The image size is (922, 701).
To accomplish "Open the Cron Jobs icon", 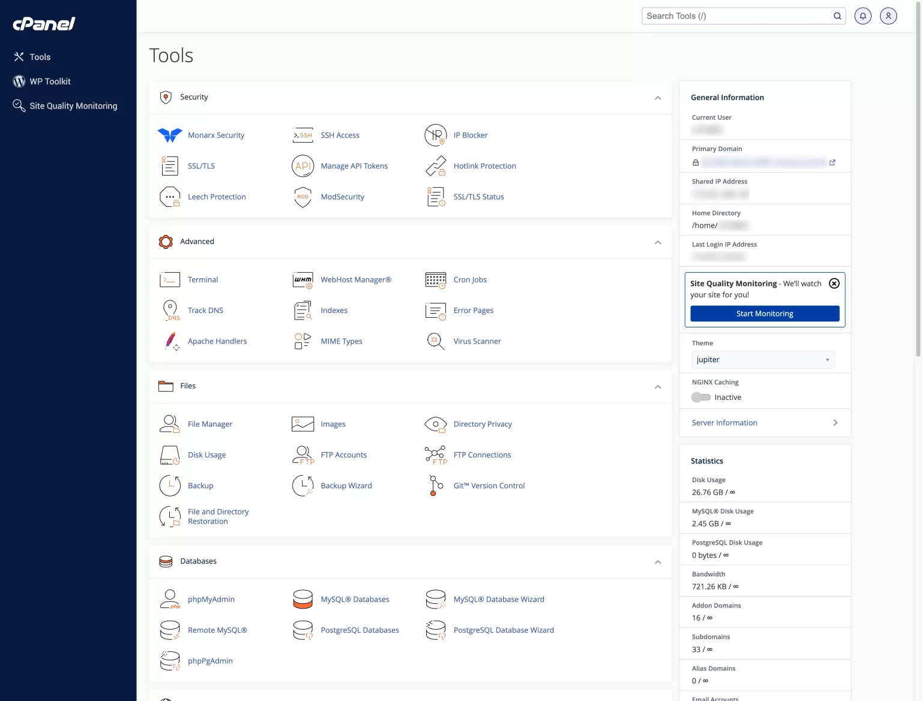I will (435, 280).
